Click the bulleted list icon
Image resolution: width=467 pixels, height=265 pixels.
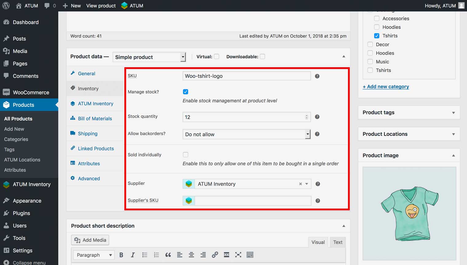click(x=145, y=255)
